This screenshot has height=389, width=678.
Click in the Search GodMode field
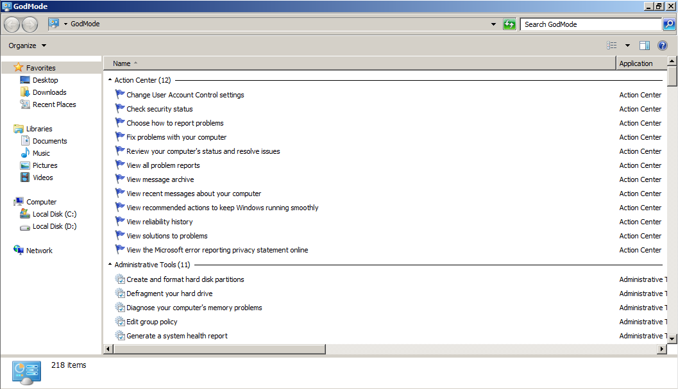point(591,24)
